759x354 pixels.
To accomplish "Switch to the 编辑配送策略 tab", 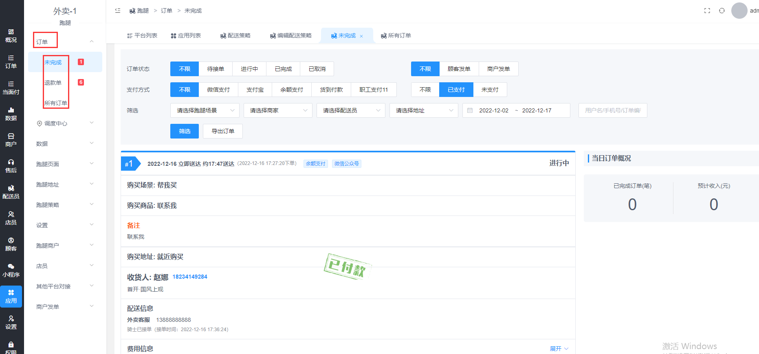I will tap(291, 35).
